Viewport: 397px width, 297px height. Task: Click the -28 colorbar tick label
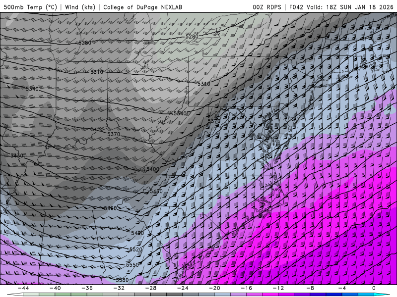(x=151, y=288)
